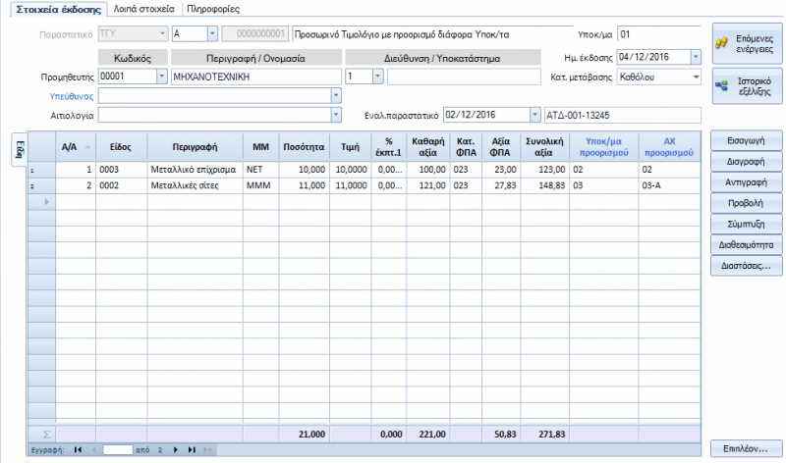This screenshot has width=786, height=463.
Task: Click the ΑΤΔ-001-13245 reference field
Action: click(x=623, y=115)
